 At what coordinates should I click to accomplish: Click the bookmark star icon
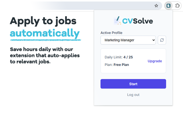[x=156, y=6]
